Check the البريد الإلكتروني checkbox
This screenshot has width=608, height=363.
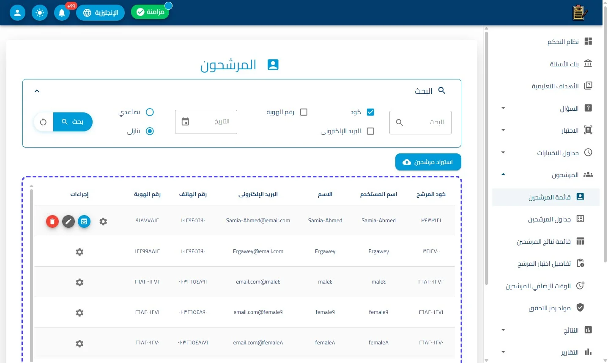point(370,131)
